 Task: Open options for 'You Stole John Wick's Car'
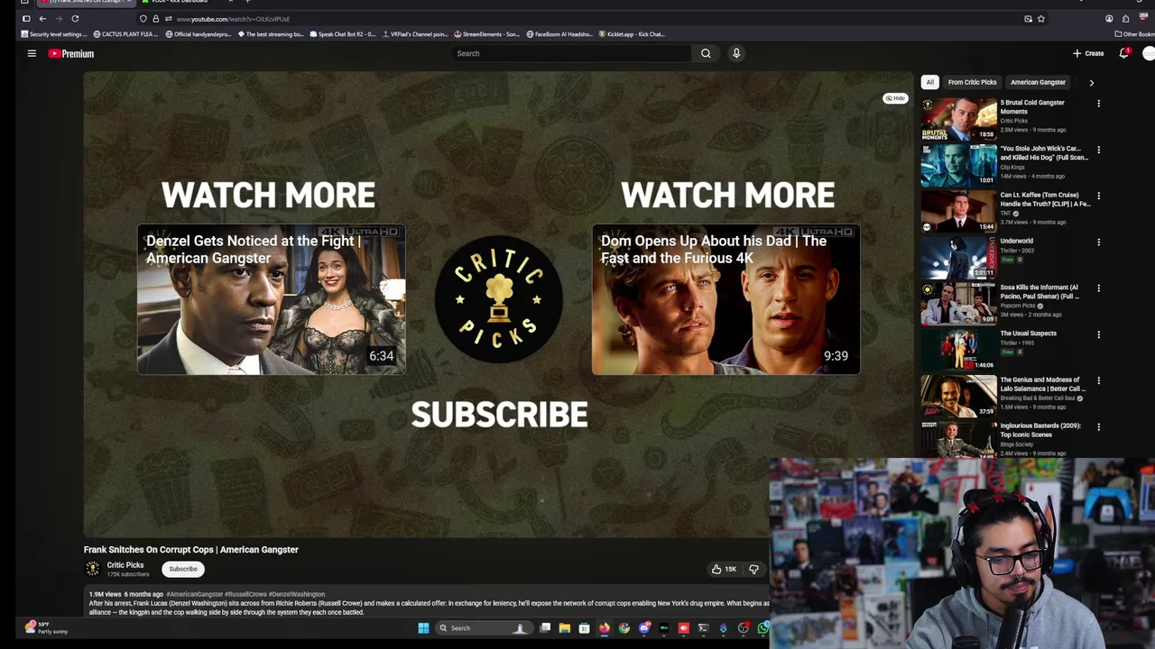pos(1098,150)
